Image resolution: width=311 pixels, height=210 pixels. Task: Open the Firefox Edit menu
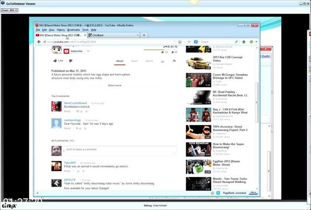[44, 30]
